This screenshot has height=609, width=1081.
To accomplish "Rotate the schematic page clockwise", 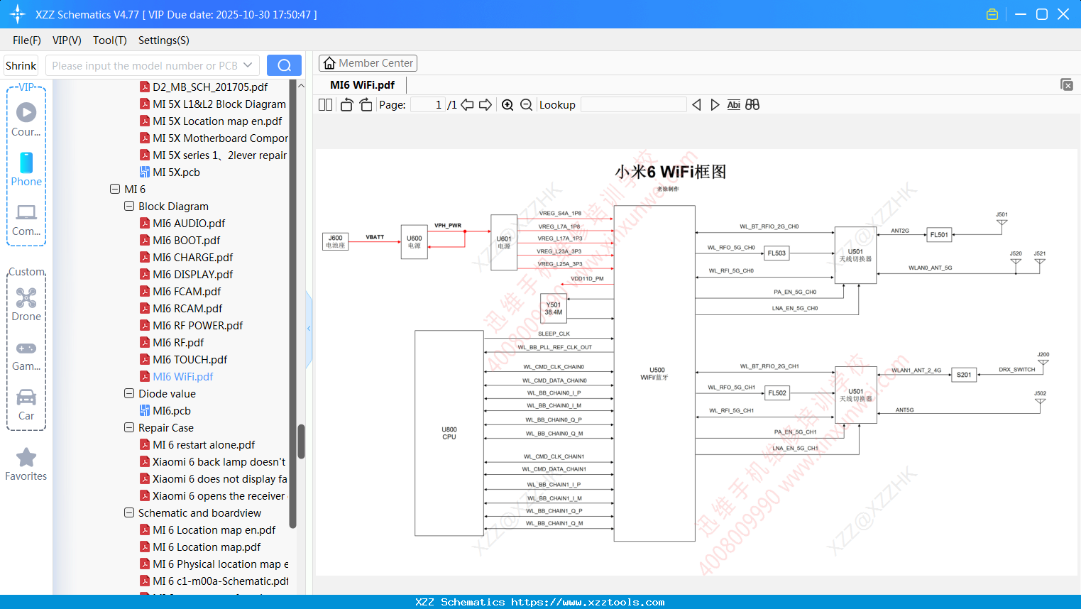I will [366, 104].
